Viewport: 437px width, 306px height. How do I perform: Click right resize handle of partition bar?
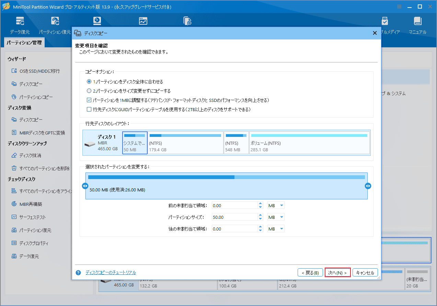368,186
